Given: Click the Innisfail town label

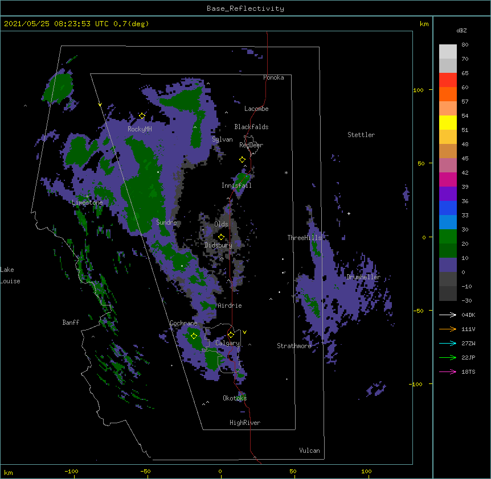Looking at the screenshot, I should pos(236,185).
